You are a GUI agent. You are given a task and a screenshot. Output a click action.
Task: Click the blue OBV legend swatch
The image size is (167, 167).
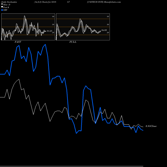2,10
